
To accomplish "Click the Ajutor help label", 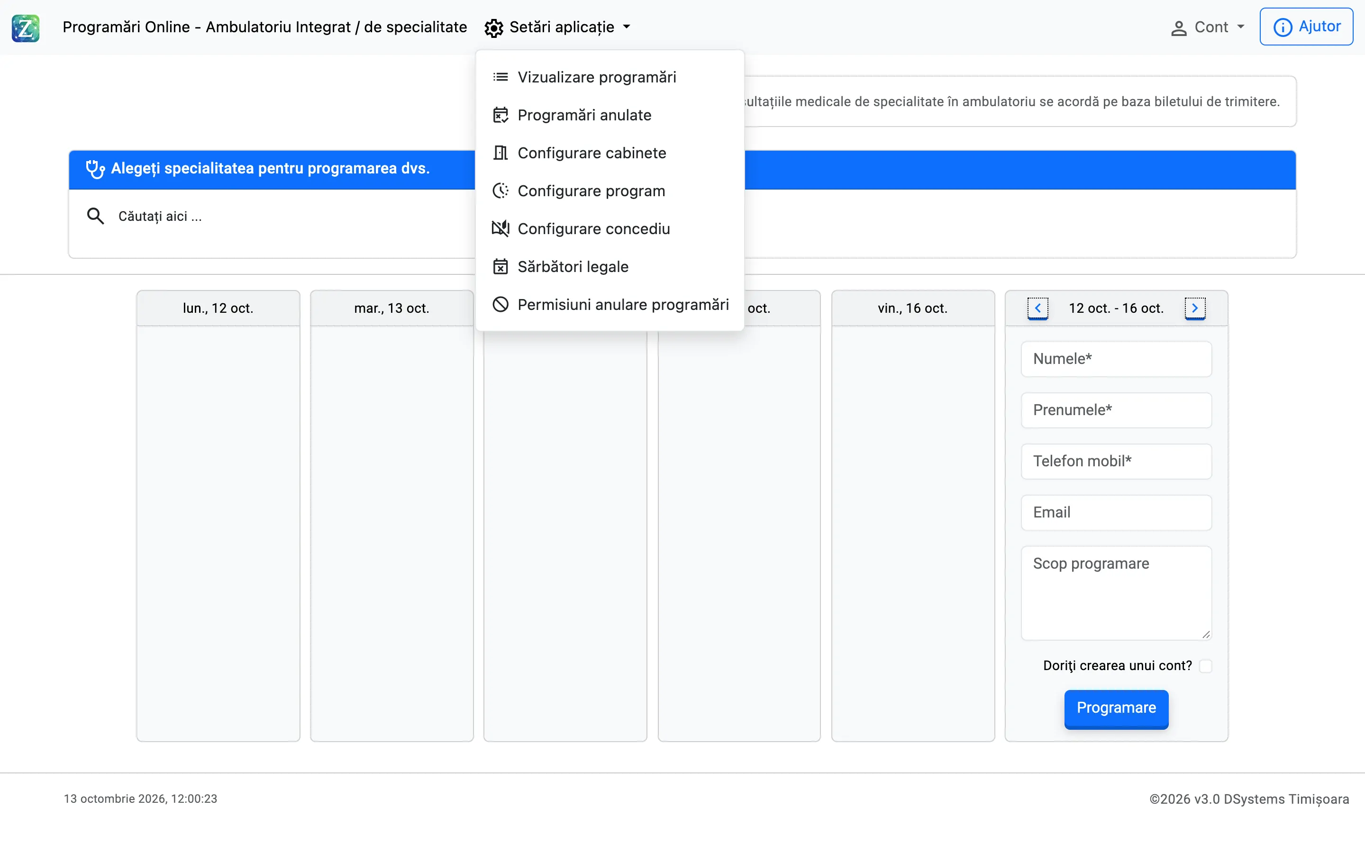I will [1319, 27].
